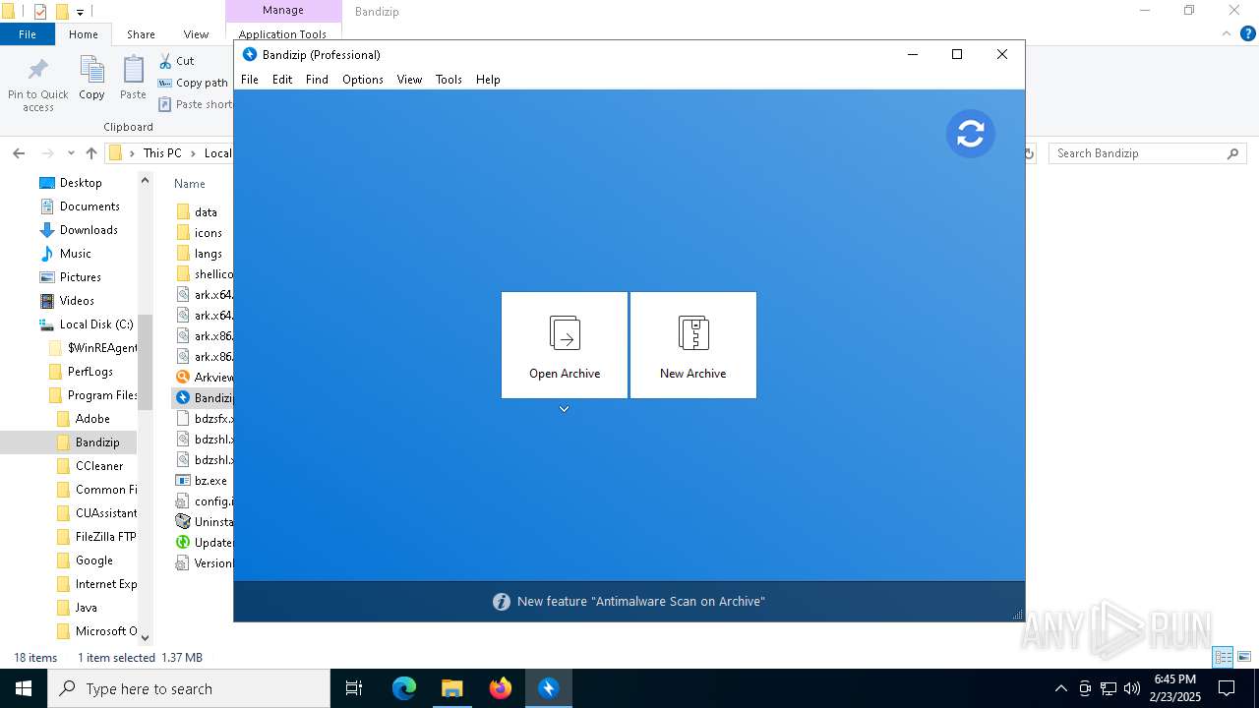This screenshot has width=1259, height=708.
Task: Click the volume icon in system tray
Action: tap(1132, 688)
